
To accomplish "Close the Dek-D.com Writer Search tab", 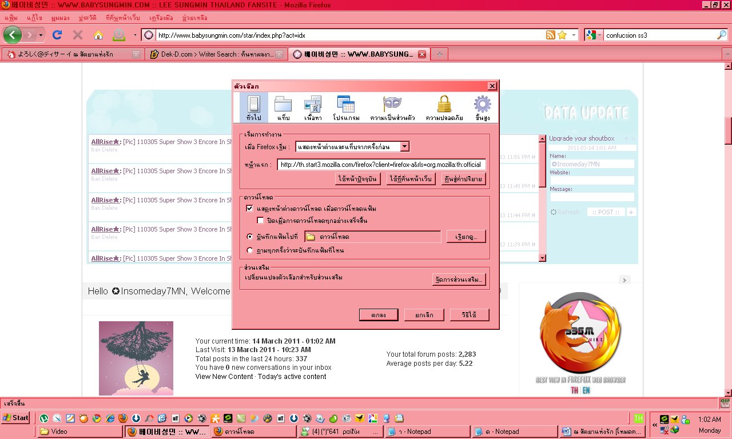I will coord(279,54).
